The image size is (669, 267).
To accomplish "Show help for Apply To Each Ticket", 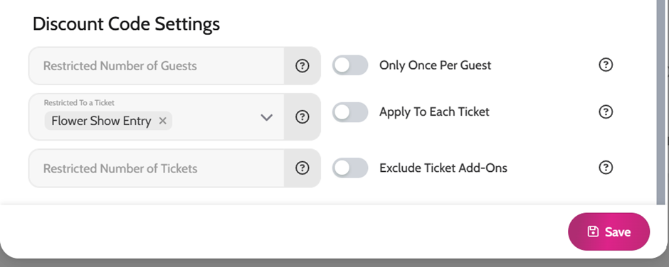I will tap(606, 111).
